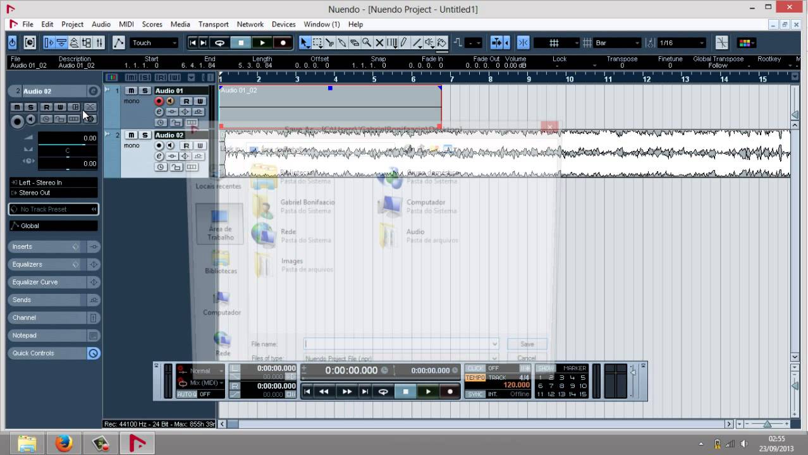Disable record enable on Audio 01 track
This screenshot has height=455, width=808.
159,101
